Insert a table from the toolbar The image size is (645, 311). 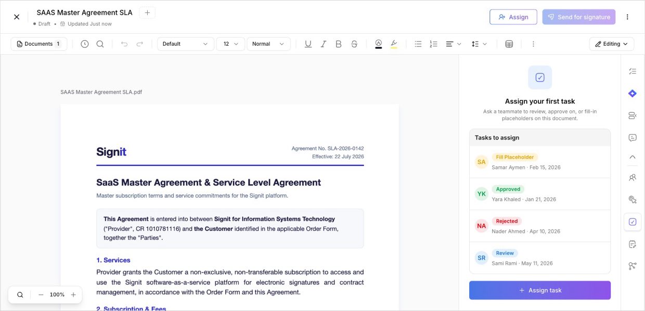click(509, 44)
